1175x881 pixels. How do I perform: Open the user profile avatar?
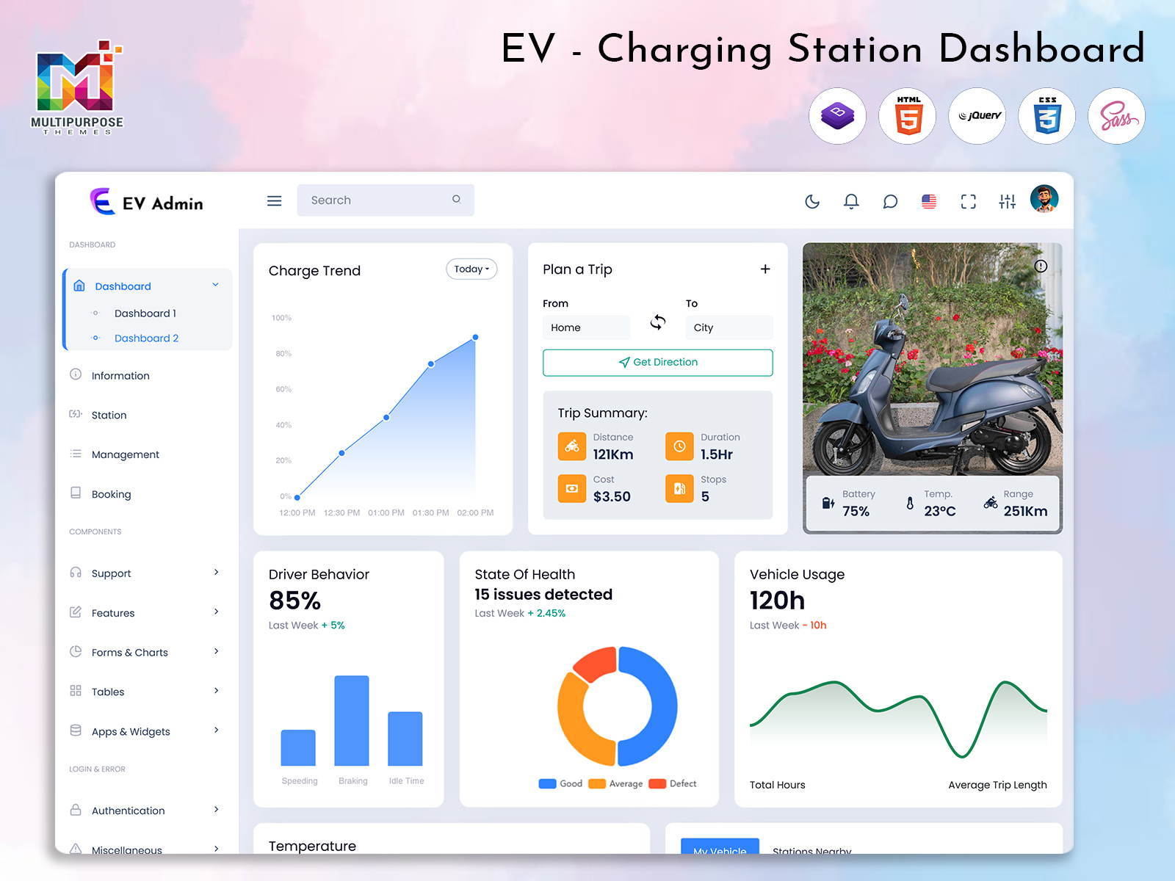pos(1044,199)
